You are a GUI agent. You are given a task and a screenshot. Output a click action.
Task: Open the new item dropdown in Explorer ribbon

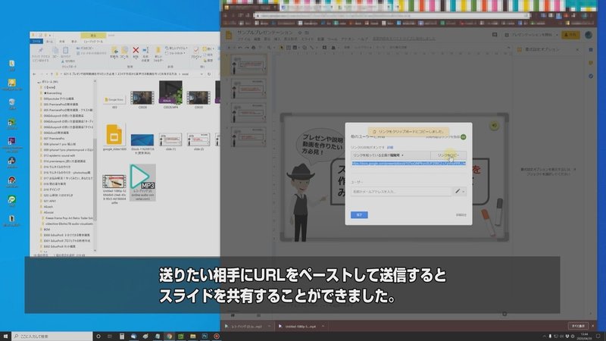[176, 48]
